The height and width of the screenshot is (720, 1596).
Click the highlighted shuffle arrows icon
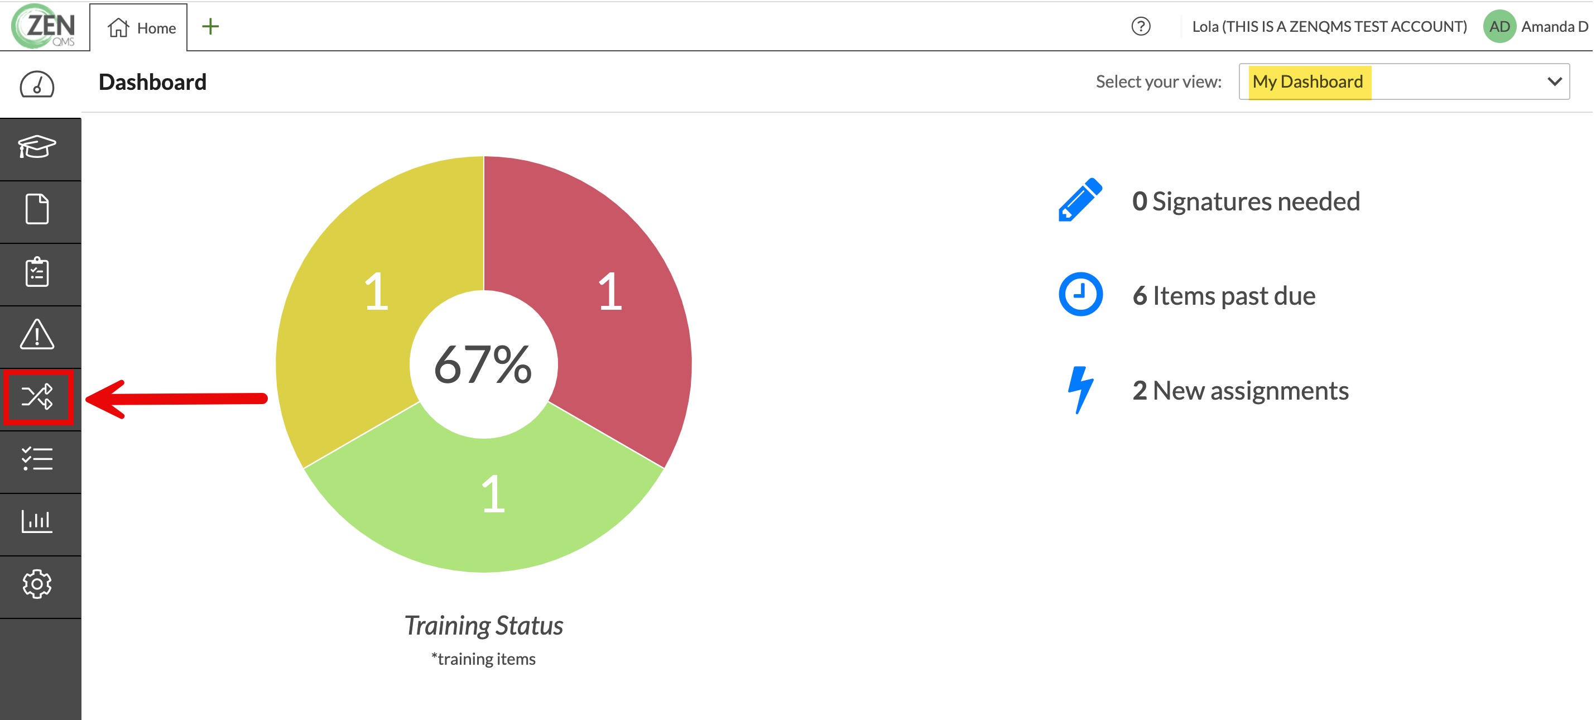point(37,396)
